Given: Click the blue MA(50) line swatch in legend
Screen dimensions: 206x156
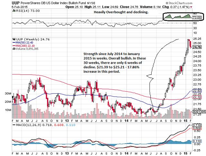Looking at the screenshot, I should 14,42.
